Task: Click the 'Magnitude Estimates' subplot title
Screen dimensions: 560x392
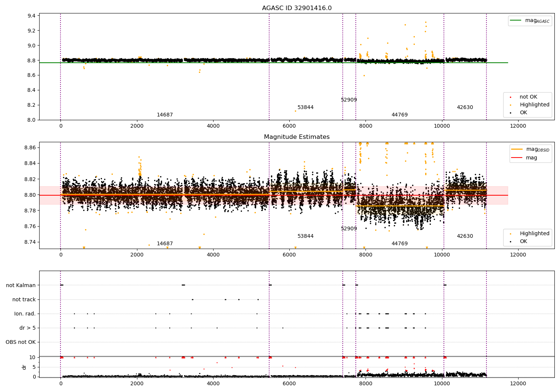Action: click(297, 137)
